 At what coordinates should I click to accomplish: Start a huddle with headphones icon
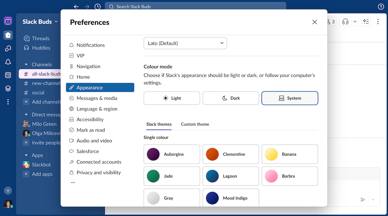[345, 22]
